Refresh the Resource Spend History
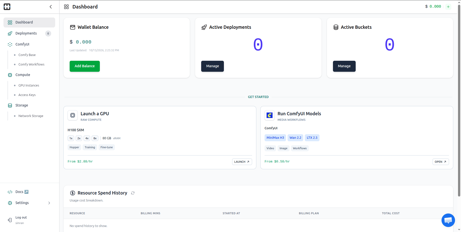461x232 pixels. [133, 193]
